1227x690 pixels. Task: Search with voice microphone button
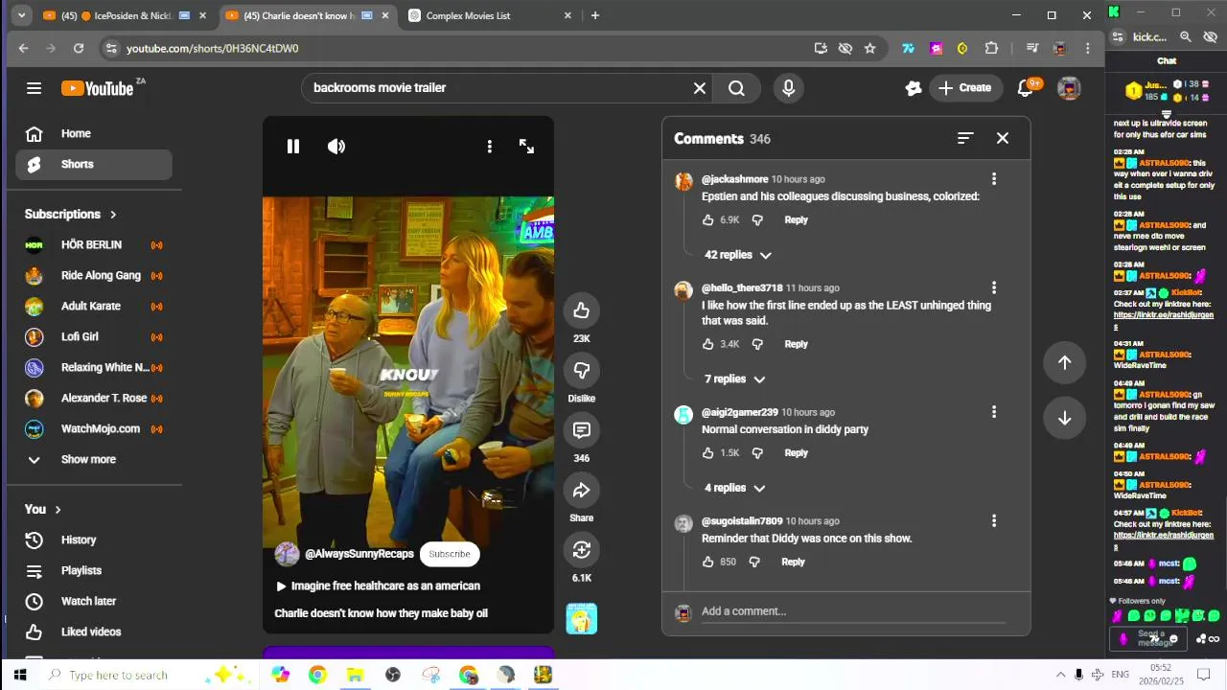coord(788,88)
